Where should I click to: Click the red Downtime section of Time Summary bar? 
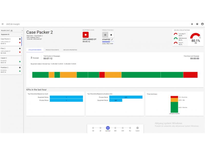click(x=174, y=97)
